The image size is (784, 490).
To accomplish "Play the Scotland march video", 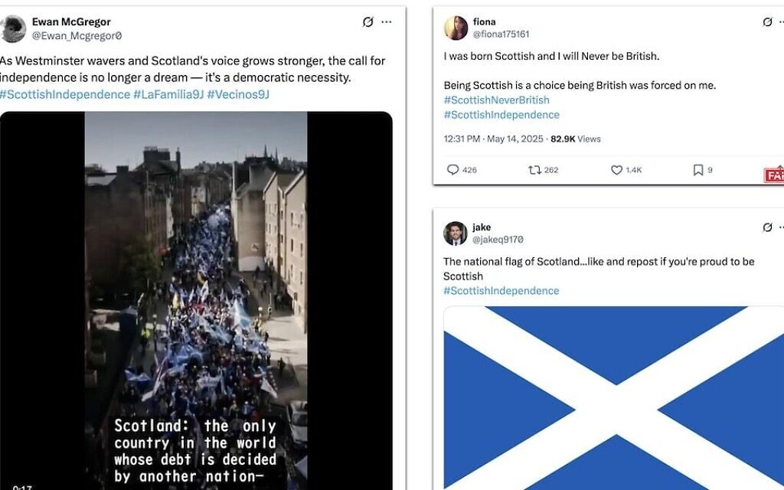I will click(x=196, y=300).
